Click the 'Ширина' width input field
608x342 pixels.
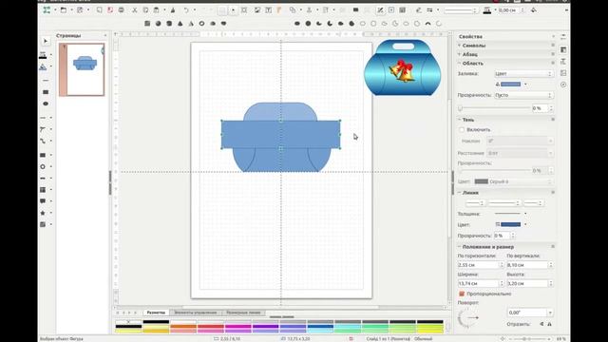(481, 284)
